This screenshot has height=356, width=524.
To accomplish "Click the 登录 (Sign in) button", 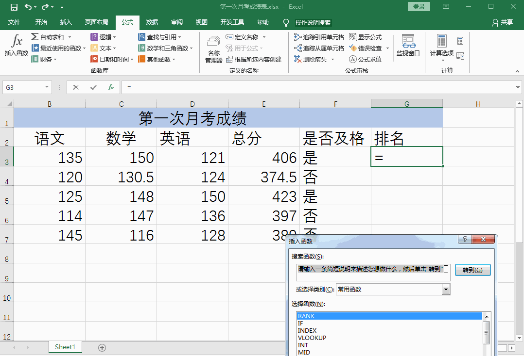I will click(419, 7).
